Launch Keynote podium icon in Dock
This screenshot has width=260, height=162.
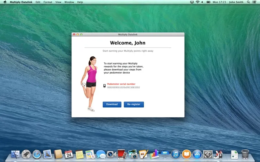point(165,155)
